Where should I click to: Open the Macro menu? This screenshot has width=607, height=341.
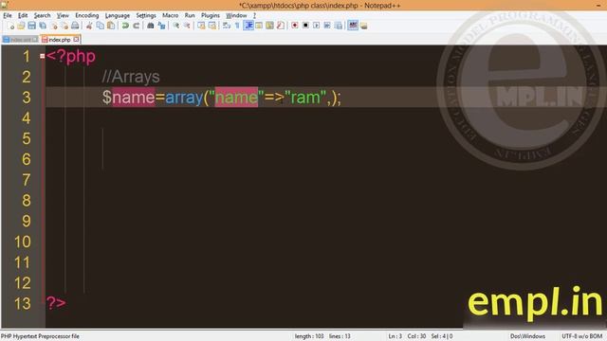pyautogui.click(x=171, y=15)
